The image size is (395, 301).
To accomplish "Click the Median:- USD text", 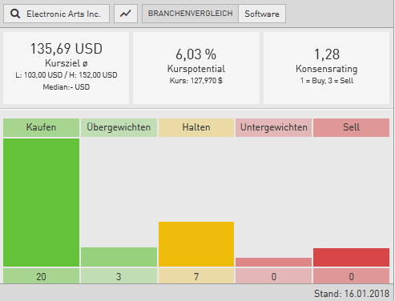I will pyautogui.click(x=67, y=87).
